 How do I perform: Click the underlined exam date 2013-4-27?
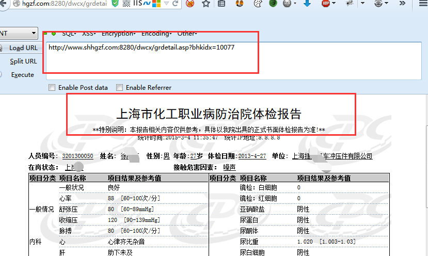click(x=252, y=156)
